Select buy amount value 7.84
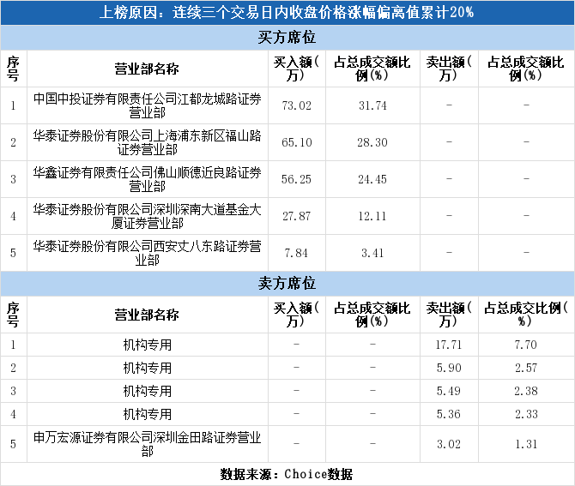Screen dimensions: 575x486 pyautogui.click(x=296, y=253)
